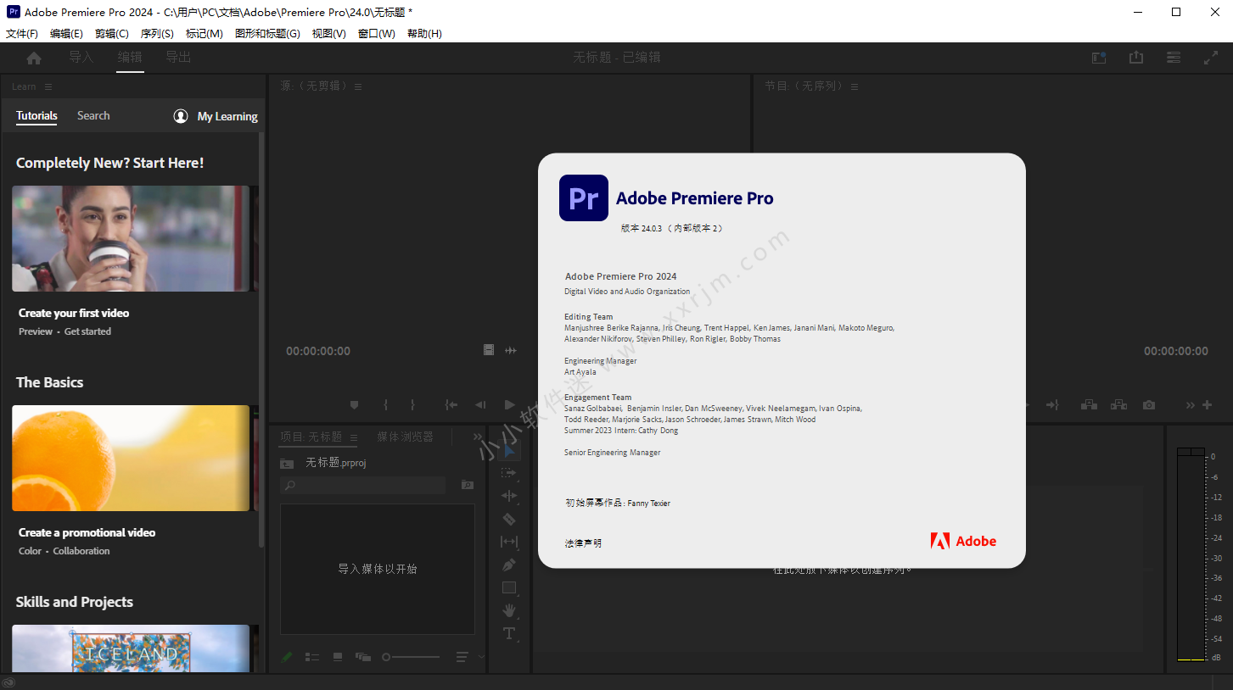Click Drag Audio Only waveform icon

pos(511,350)
